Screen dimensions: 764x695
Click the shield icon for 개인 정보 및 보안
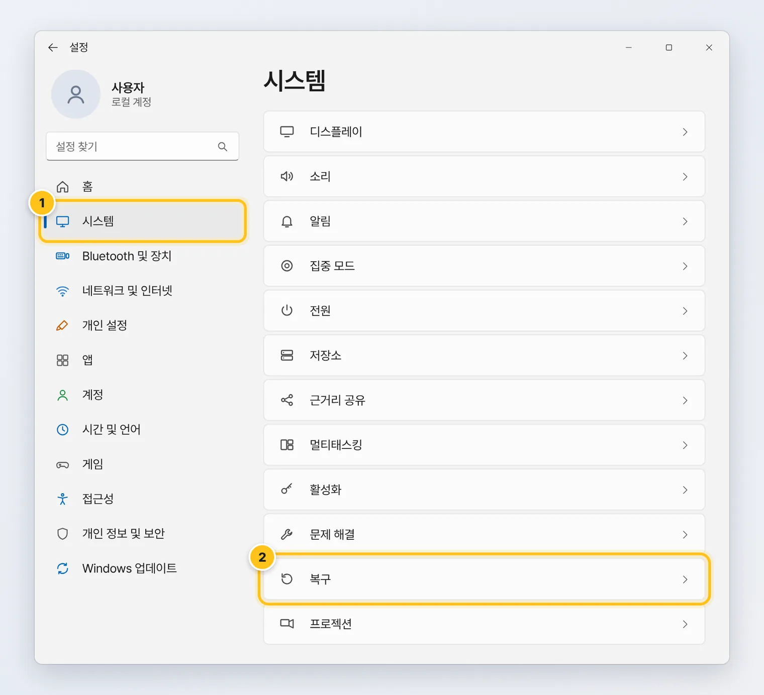62,533
